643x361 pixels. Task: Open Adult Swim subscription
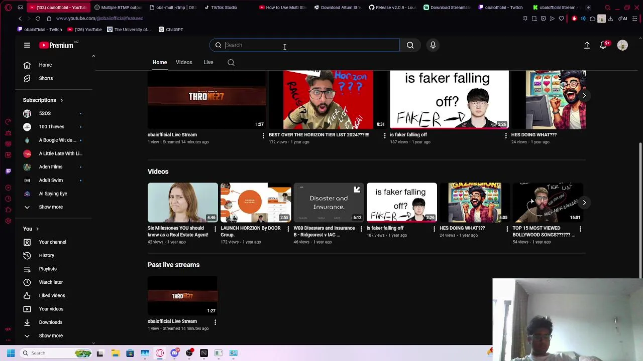pyautogui.click(x=51, y=180)
